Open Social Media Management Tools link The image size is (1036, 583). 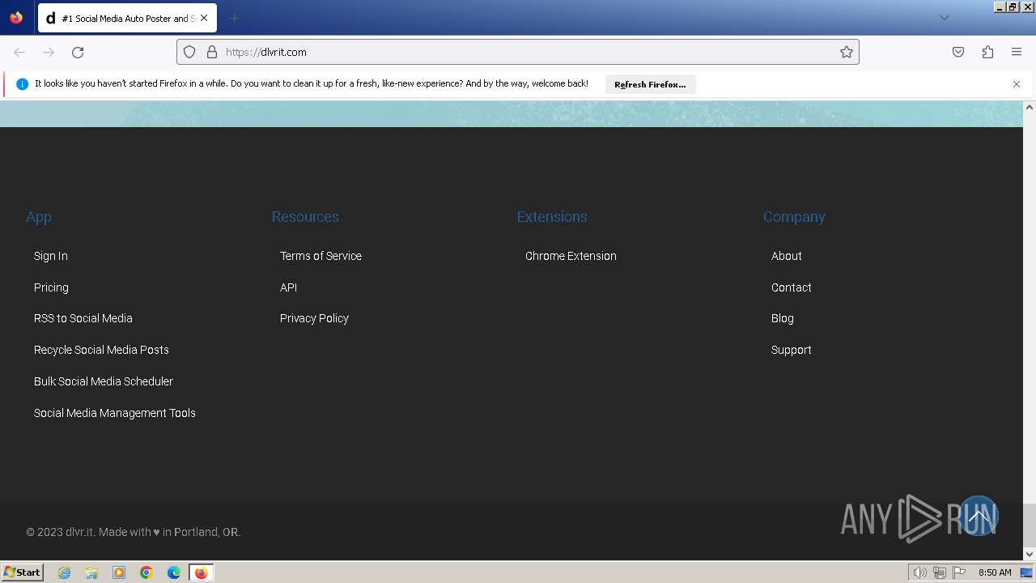click(x=115, y=413)
